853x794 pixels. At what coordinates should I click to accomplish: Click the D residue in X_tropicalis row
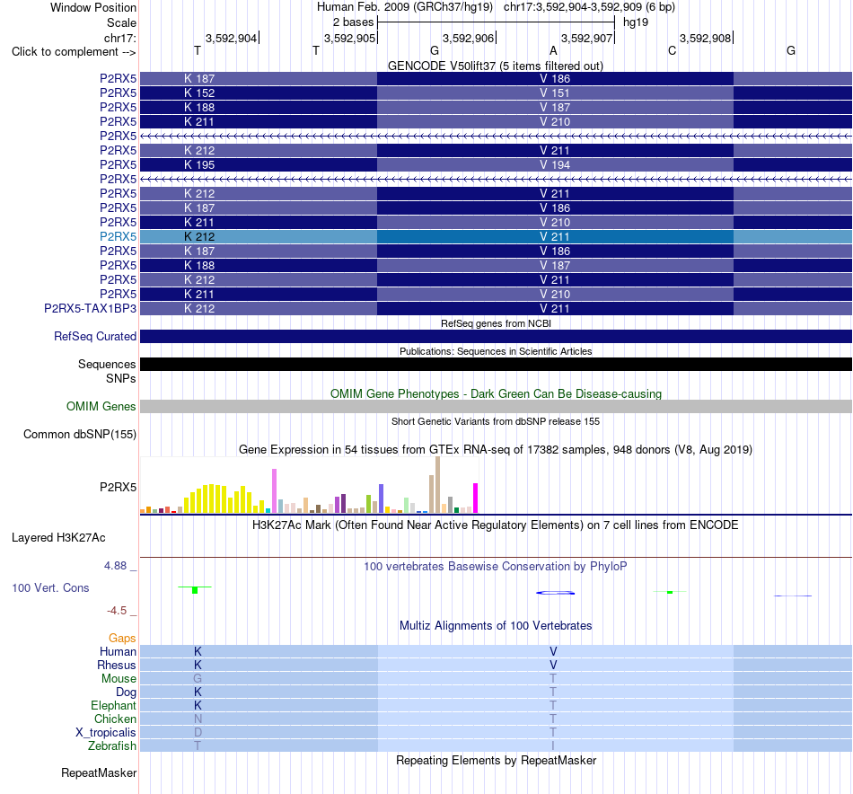(x=198, y=733)
